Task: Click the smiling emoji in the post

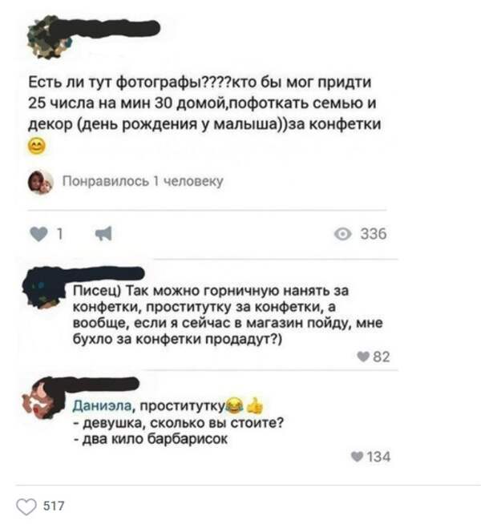Action: [36, 146]
